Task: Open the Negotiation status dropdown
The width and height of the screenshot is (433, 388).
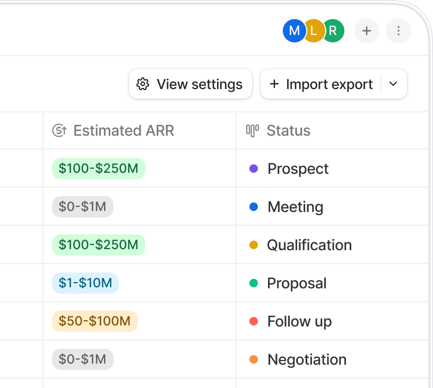Action: point(306,359)
